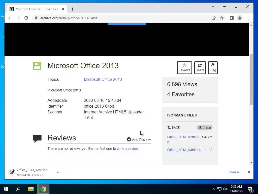This screenshot has height=194, width=258.
Task: Add a review
Action: pos(139,139)
